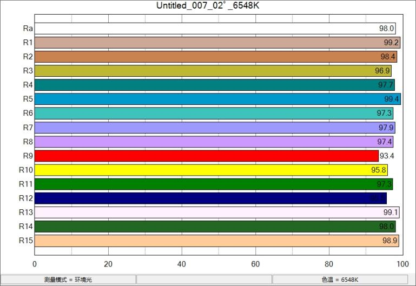
Task: Click the white Ra bar showing 98.0
Action: (x=215, y=29)
